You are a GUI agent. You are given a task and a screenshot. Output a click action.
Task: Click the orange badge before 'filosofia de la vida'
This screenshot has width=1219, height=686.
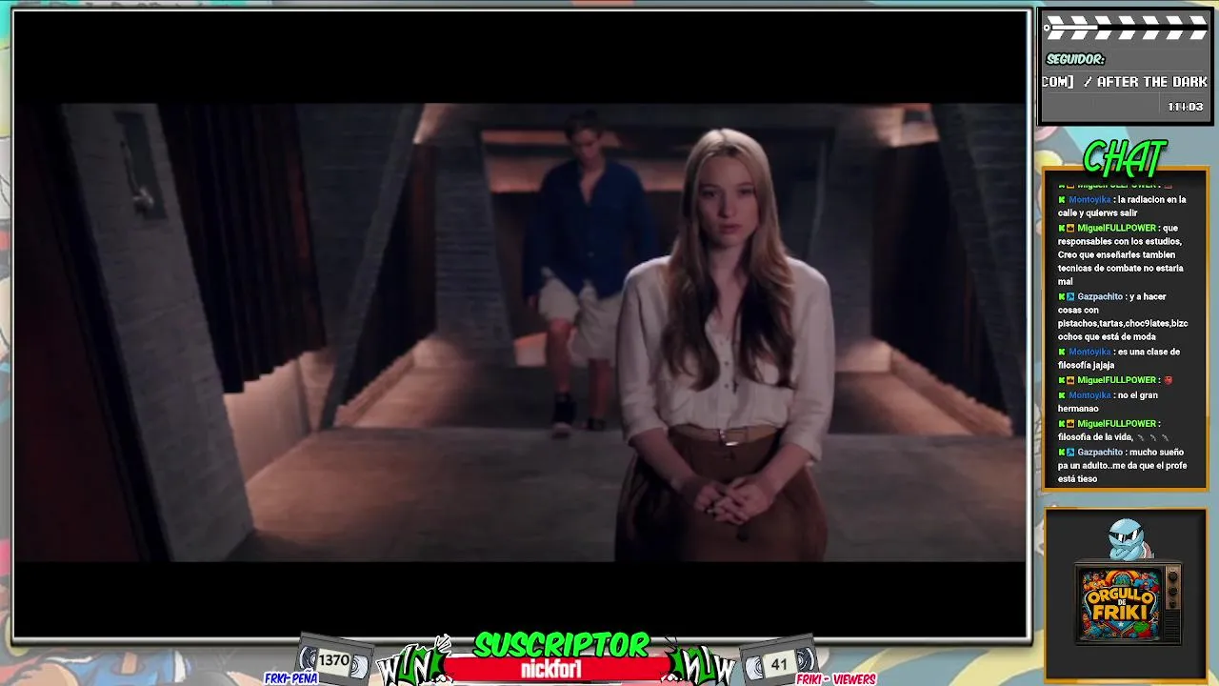[1070, 424]
